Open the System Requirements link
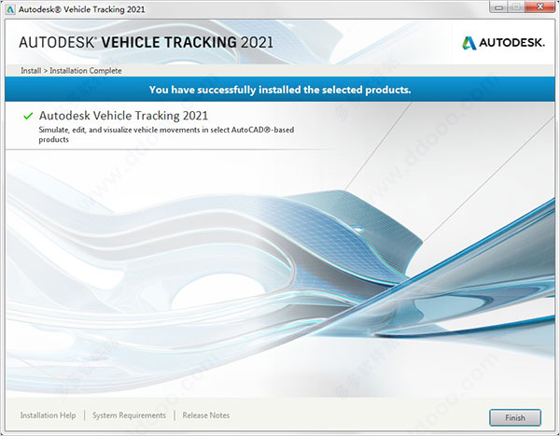560x436 pixels. click(x=129, y=415)
